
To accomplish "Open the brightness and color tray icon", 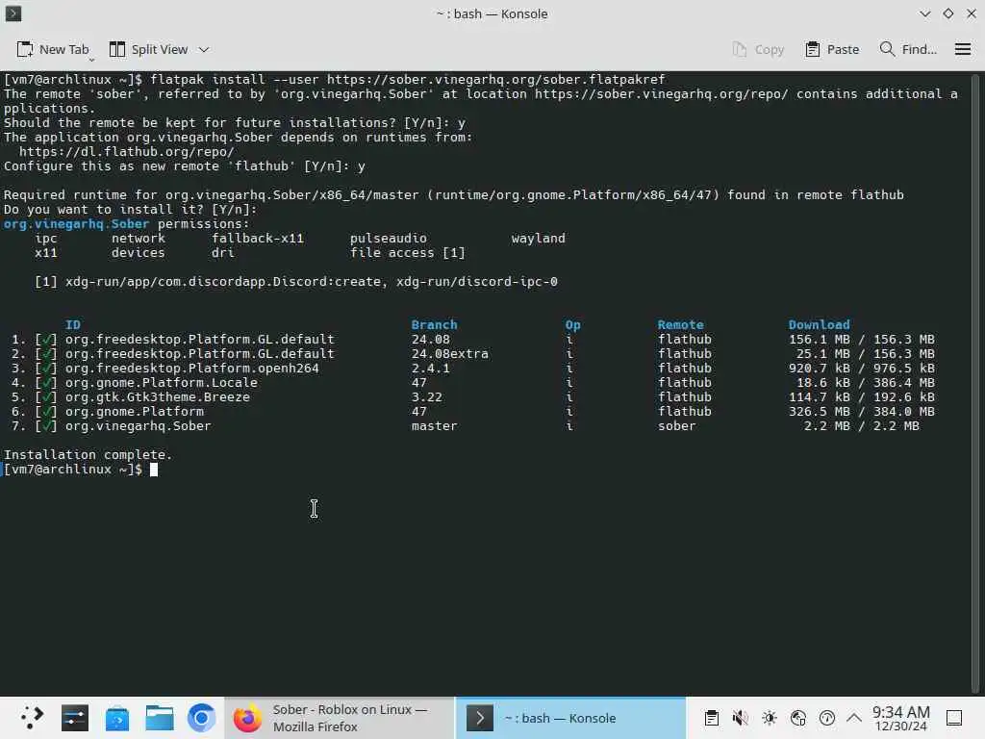I will pyautogui.click(x=770, y=718).
